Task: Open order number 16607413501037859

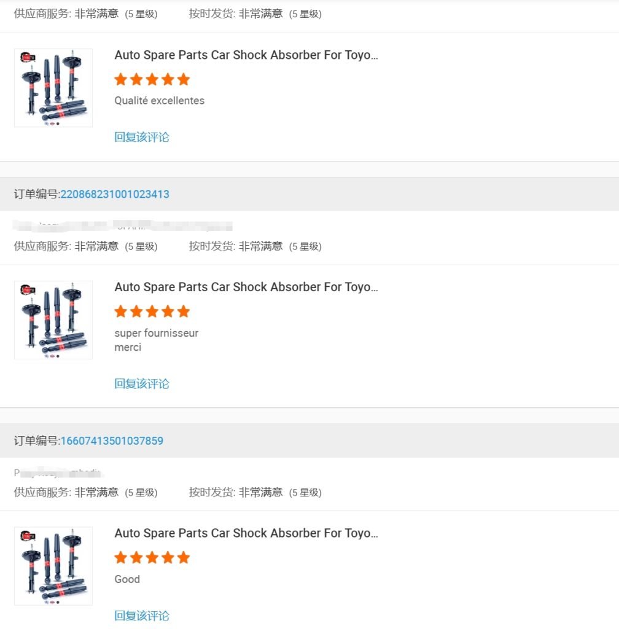Action: (x=112, y=441)
